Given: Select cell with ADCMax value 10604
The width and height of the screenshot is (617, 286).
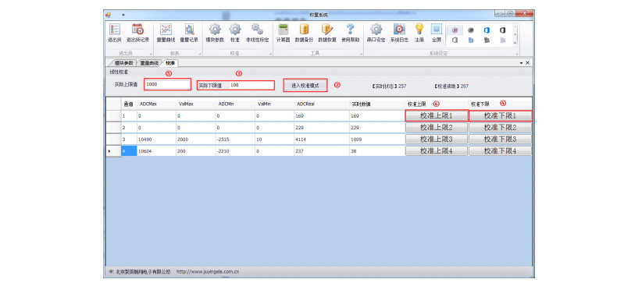Looking at the screenshot, I should (x=156, y=151).
